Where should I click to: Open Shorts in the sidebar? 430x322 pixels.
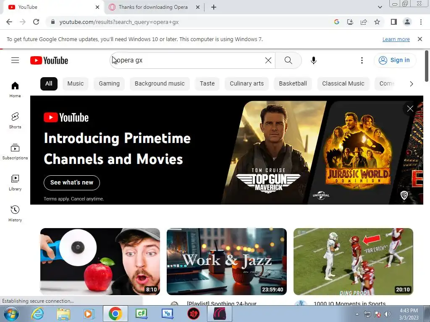point(15,120)
